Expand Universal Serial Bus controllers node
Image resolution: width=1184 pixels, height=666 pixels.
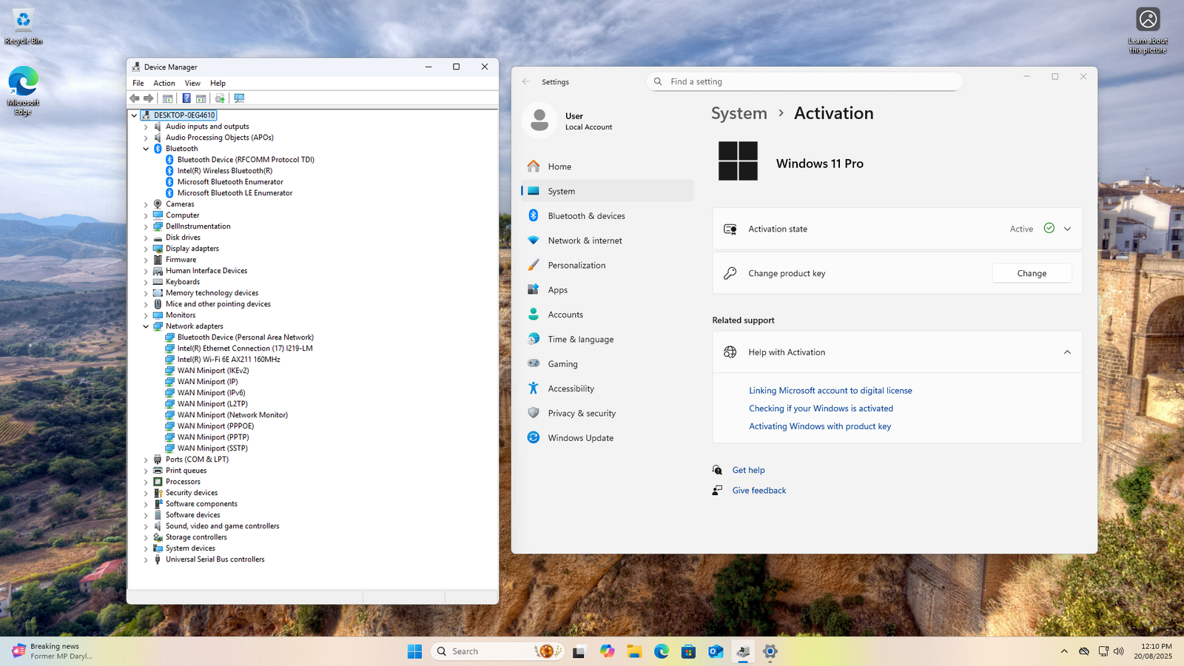(x=146, y=559)
